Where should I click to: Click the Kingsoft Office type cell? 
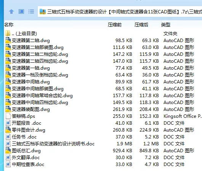pos(183,116)
